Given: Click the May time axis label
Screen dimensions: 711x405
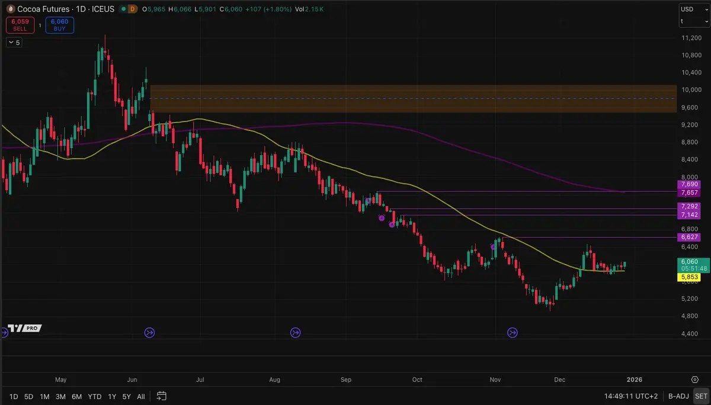Looking at the screenshot, I should (62, 380).
